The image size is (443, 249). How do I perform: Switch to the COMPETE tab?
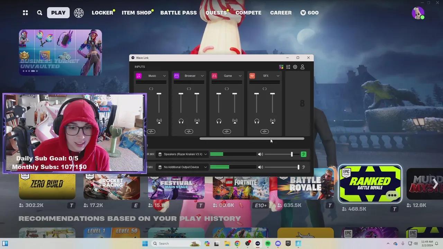(x=248, y=13)
